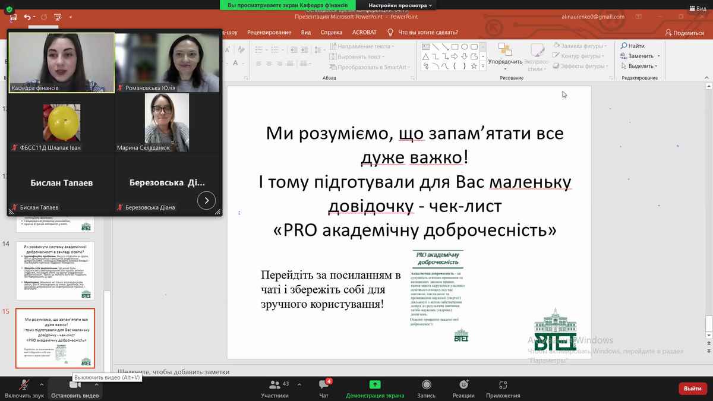Show next page of video participants

(x=206, y=200)
